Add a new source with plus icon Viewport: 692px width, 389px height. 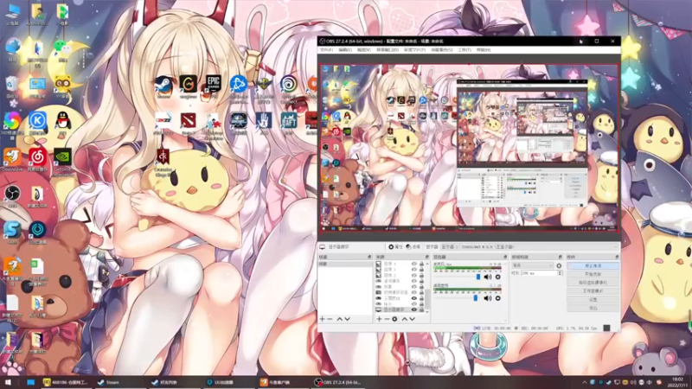(x=379, y=319)
